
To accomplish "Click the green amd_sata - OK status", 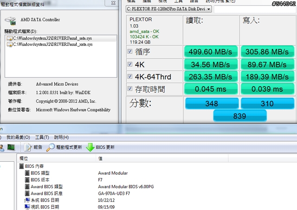I will 144,32.
